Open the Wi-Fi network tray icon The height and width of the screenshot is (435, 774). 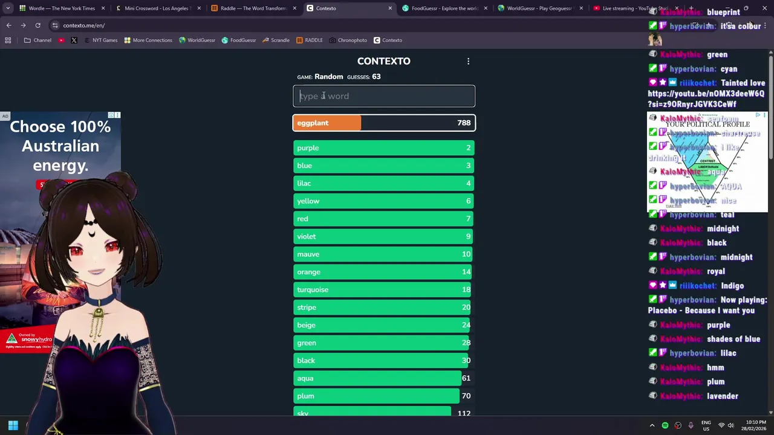[x=721, y=425]
